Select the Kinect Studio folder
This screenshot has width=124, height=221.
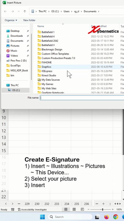coord(49,76)
